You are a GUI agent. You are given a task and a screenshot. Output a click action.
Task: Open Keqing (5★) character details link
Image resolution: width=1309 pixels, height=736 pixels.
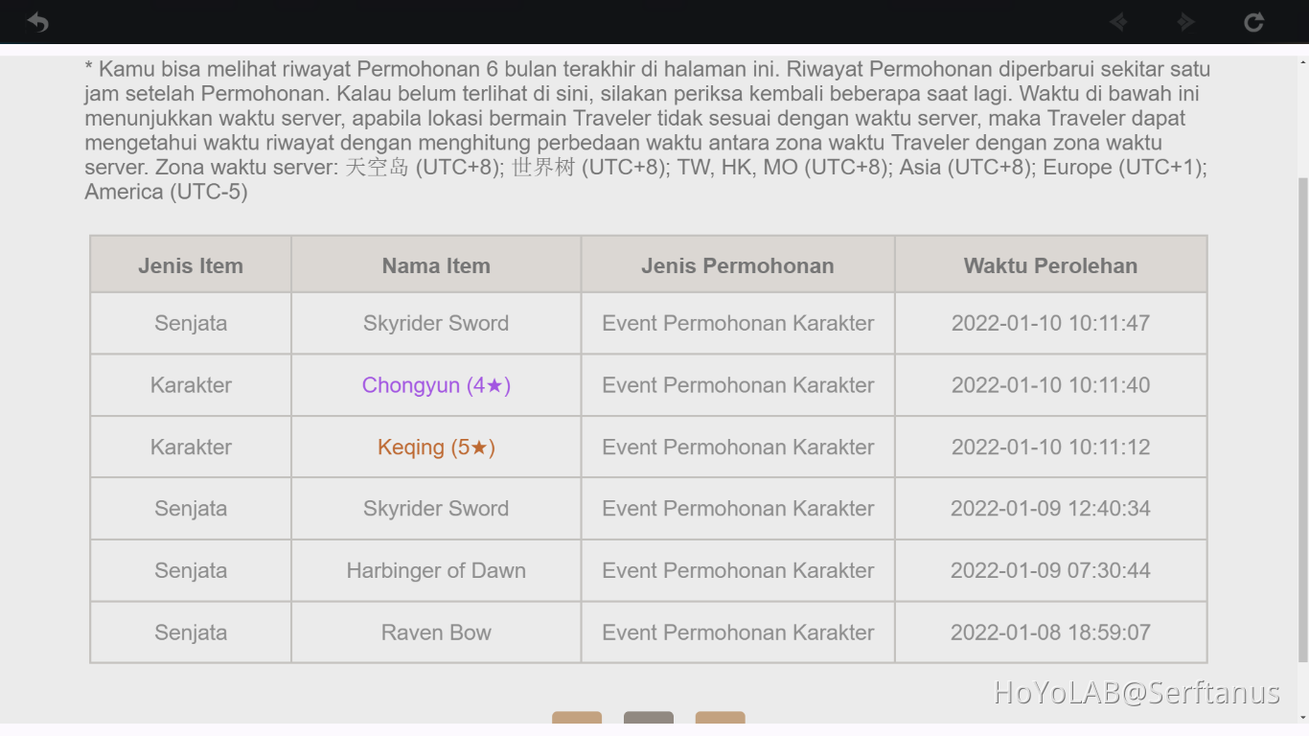(x=436, y=447)
